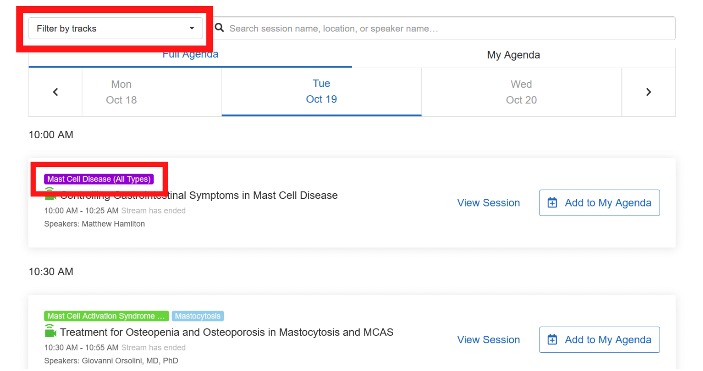Click the search magnifier icon

click(x=219, y=28)
